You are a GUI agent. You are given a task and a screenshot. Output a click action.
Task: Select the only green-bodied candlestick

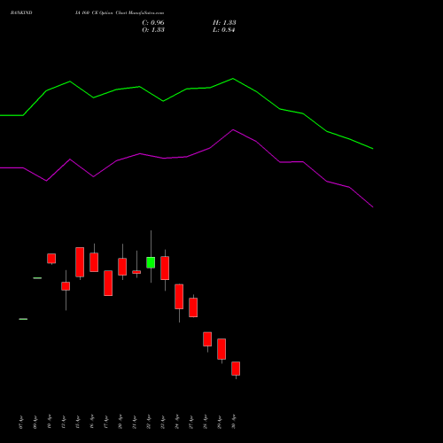[x=151, y=262]
